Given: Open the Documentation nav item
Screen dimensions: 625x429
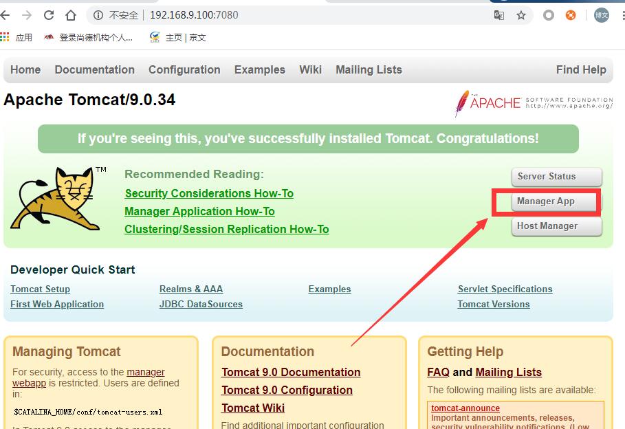Looking at the screenshot, I should pyautogui.click(x=94, y=69).
